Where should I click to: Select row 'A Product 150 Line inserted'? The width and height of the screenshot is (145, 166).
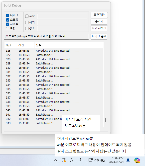click(x=54, y=110)
